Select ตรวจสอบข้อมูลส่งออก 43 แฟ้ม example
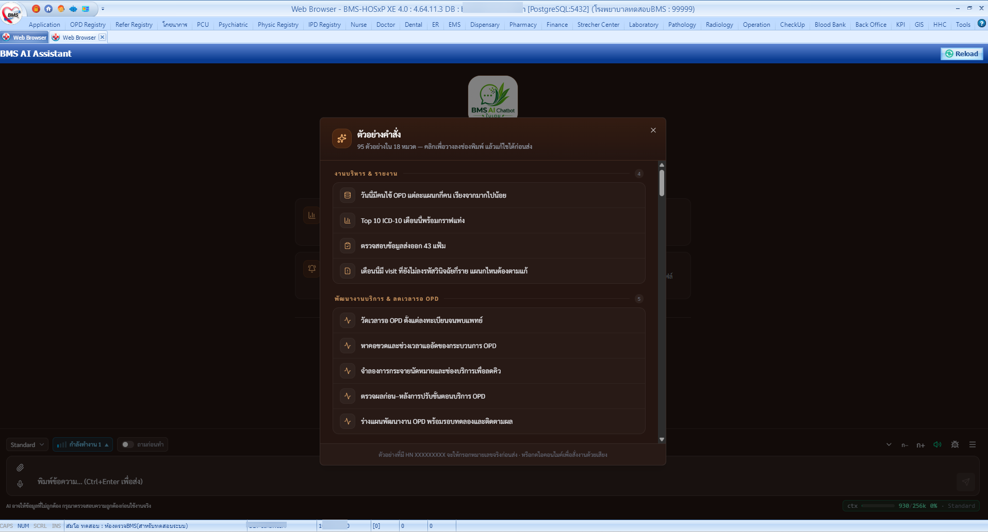988x532 pixels. (x=489, y=246)
